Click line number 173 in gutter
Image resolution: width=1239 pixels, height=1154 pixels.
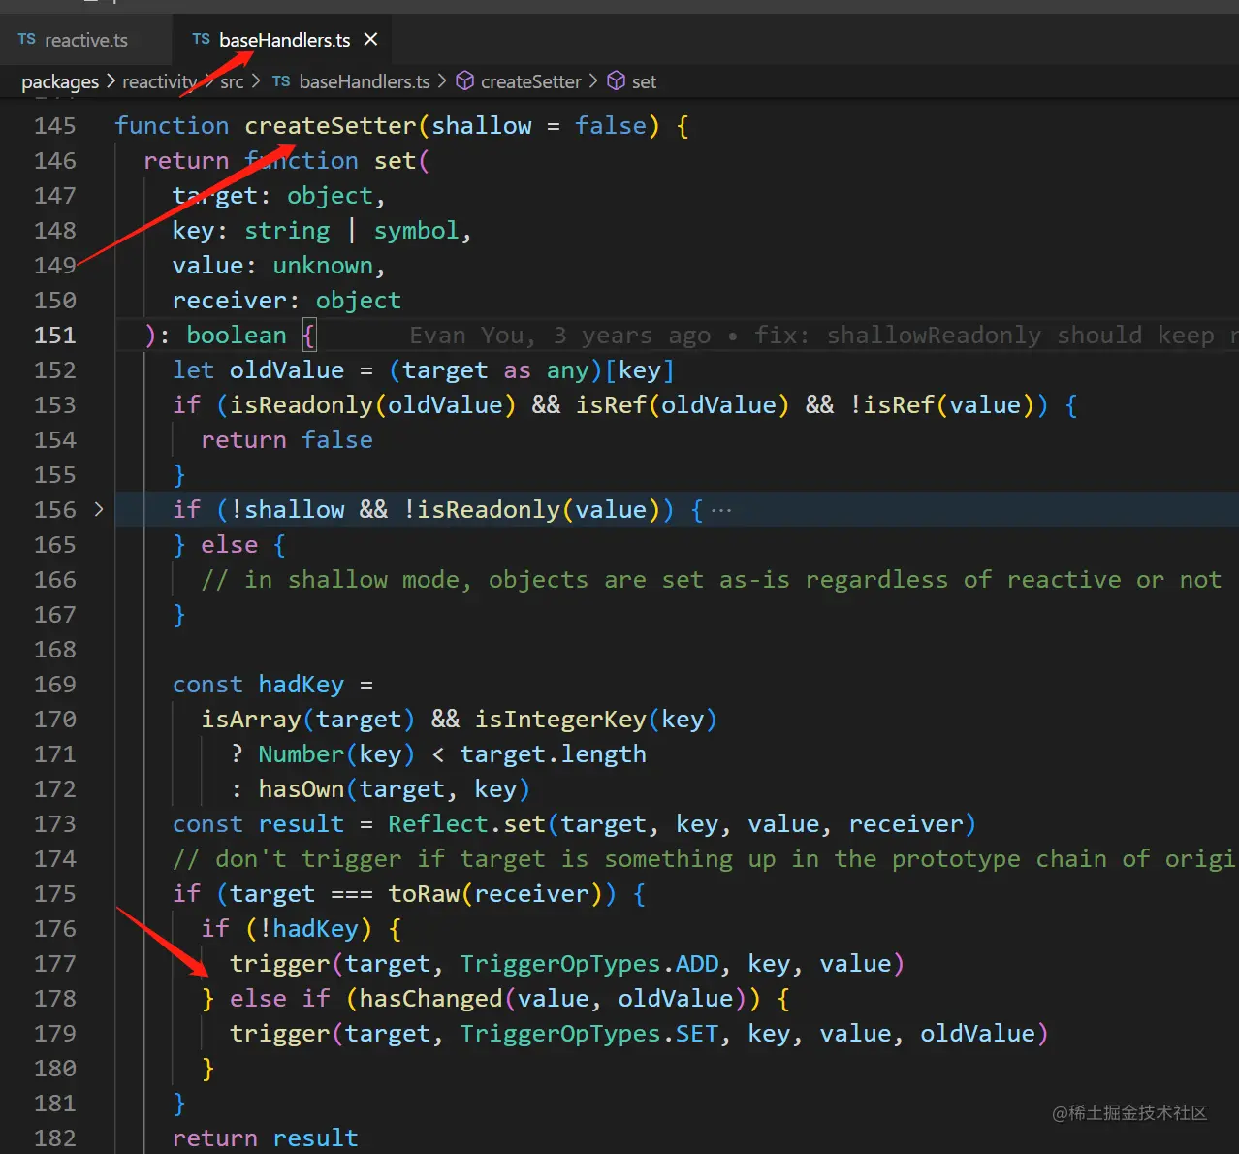(55, 824)
